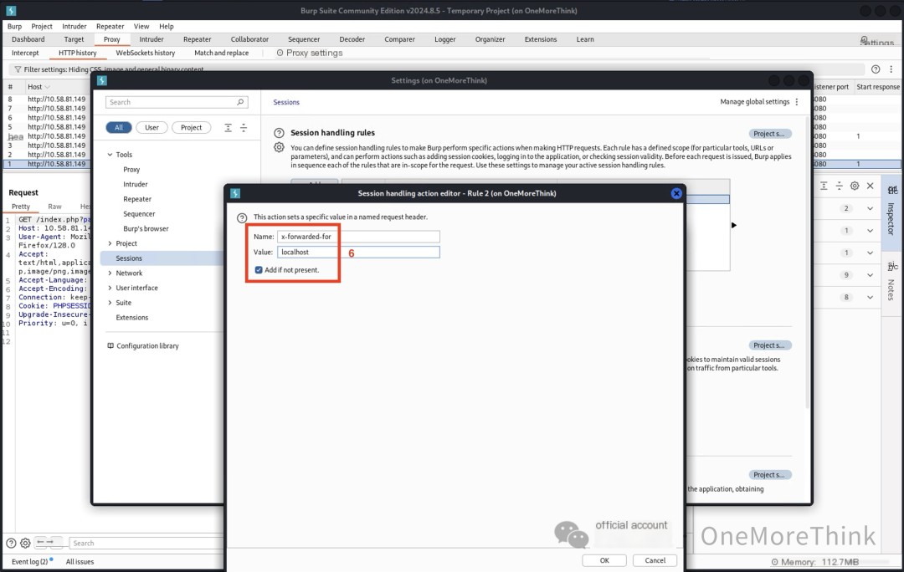The image size is (904, 572).
Task: Click the Project s... badge by Session handling rules
Action: [770, 134]
